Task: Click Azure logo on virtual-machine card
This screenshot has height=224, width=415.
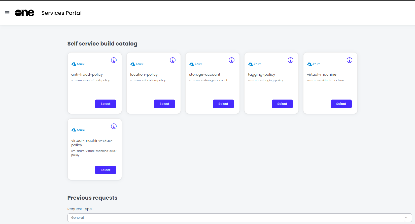Action: tap(314, 64)
